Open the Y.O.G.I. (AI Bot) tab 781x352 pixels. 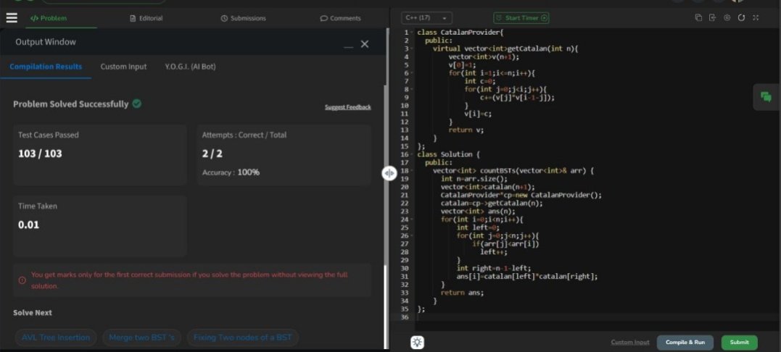tap(190, 67)
